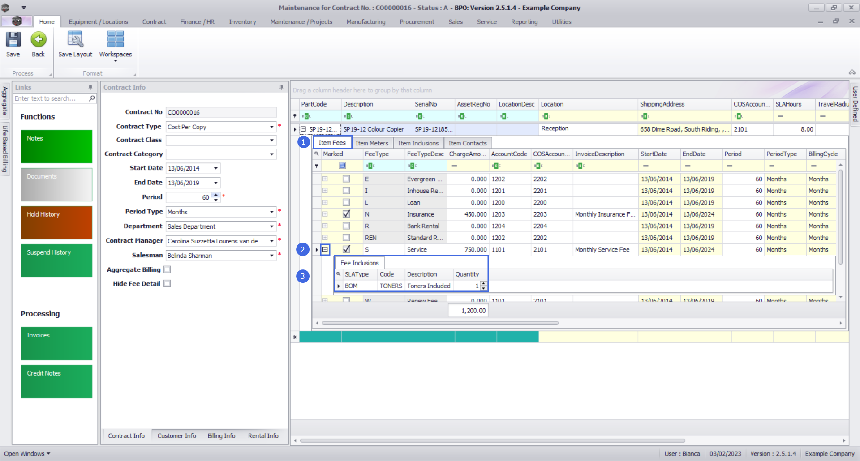Open the Finance / HR ribbon tab
This screenshot has height=461, width=860.
pos(197,22)
